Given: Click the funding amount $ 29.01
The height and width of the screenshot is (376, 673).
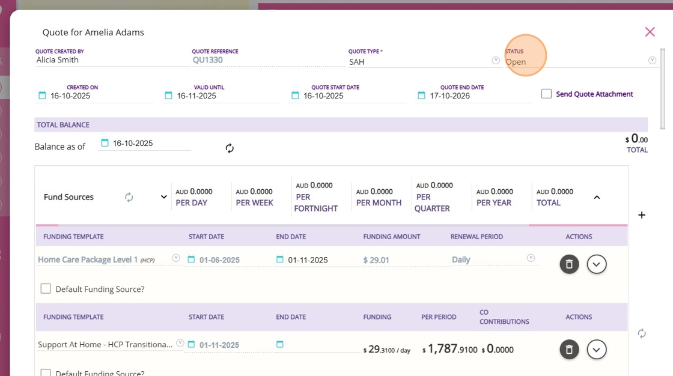Looking at the screenshot, I should (376, 260).
